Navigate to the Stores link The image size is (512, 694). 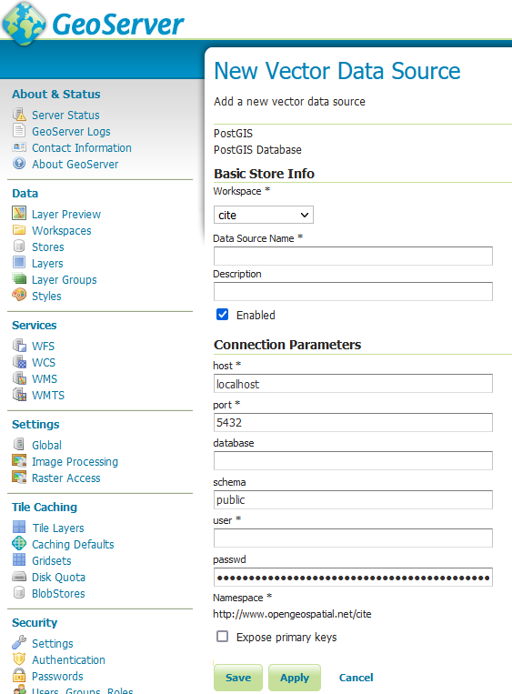(48, 247)
